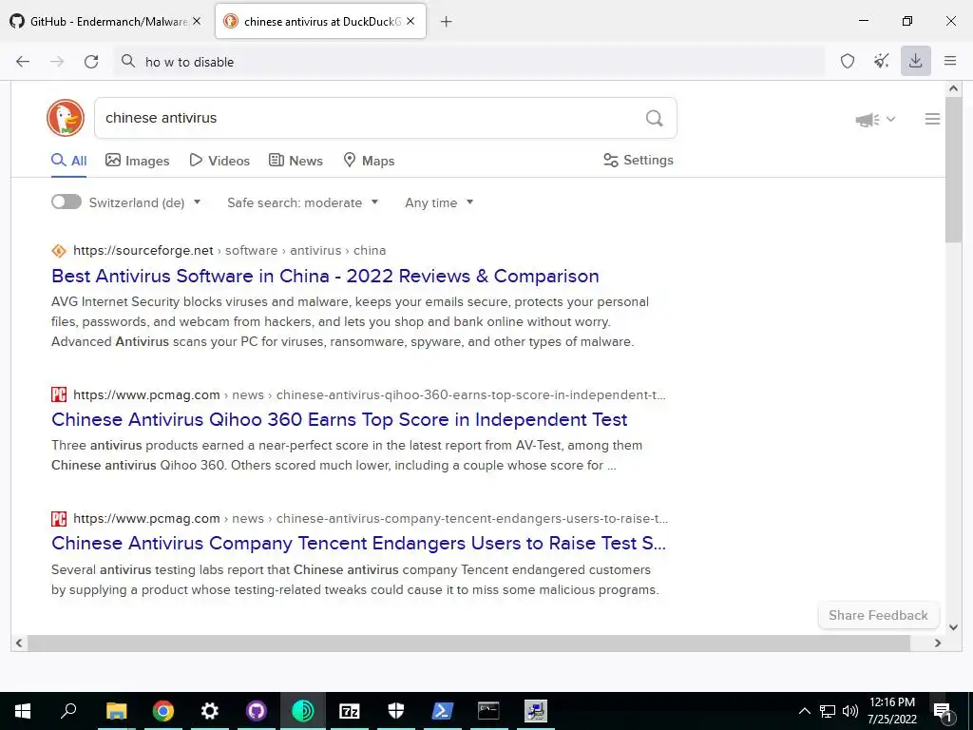Open Tencent Endangers Users result link

click(358, 543)
